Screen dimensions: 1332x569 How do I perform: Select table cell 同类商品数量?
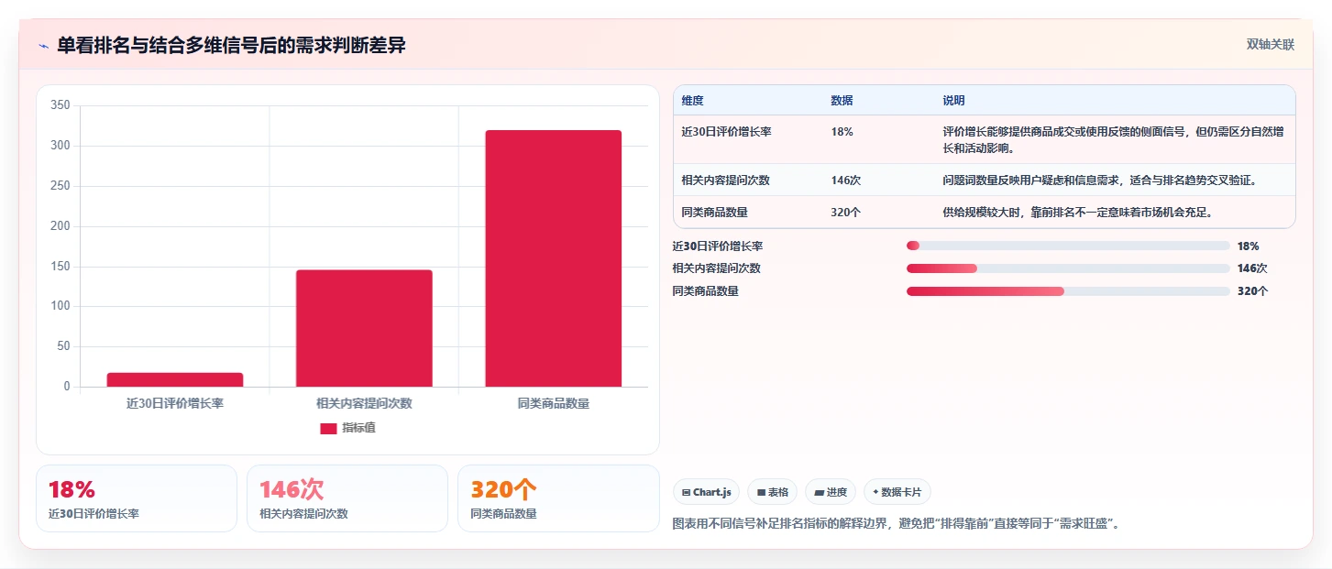[x=715, y=213]
